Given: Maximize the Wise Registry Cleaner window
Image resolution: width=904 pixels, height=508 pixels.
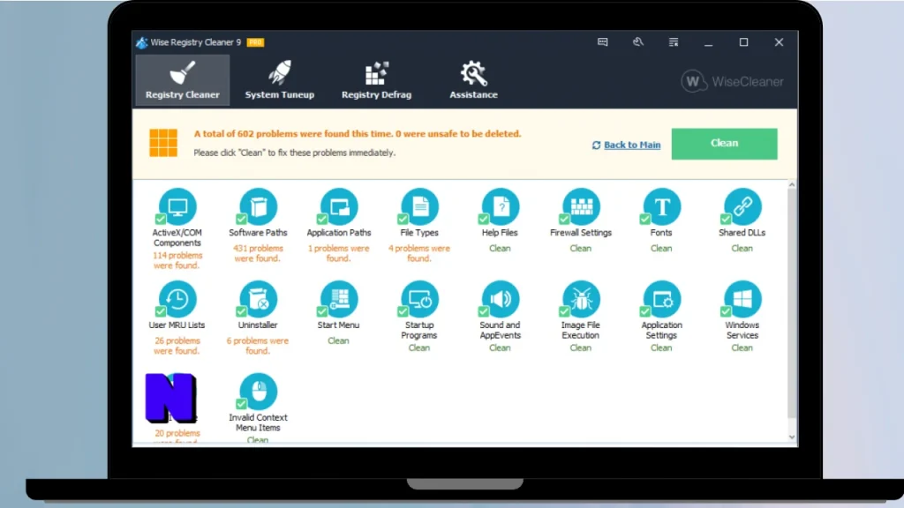Looking at the screenshot, I should 743,42.
